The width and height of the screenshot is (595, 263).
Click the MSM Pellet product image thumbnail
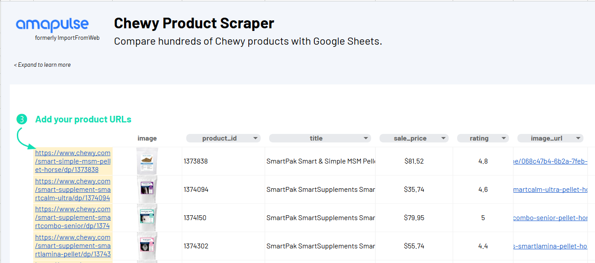click(x=147, y=161)
